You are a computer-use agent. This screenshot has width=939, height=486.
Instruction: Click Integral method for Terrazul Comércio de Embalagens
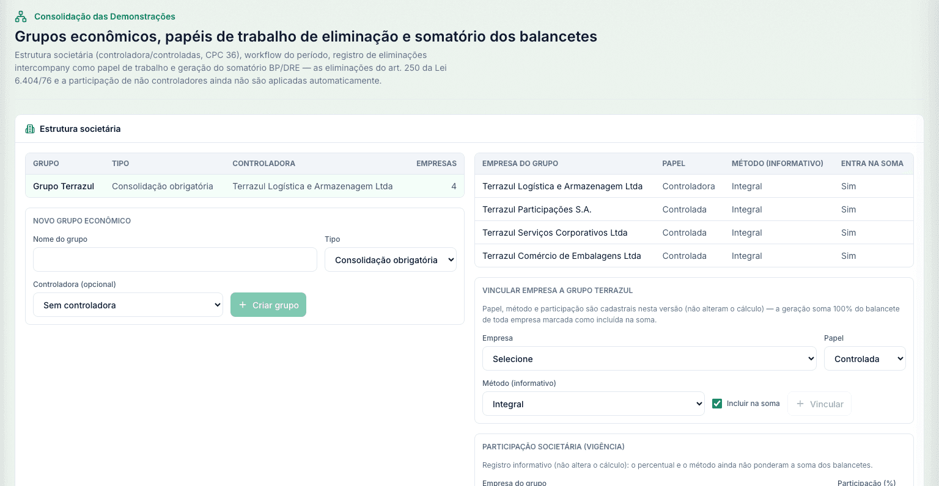pyautogui.click(x=747, y=256)
